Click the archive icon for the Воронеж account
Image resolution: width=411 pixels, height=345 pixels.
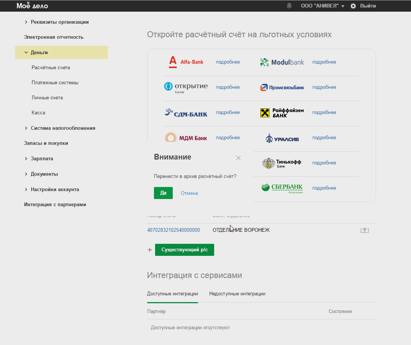(x=364, y=230)
